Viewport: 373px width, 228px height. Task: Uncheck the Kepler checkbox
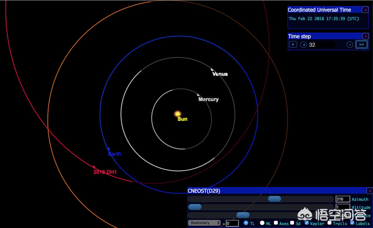point(307,223)
